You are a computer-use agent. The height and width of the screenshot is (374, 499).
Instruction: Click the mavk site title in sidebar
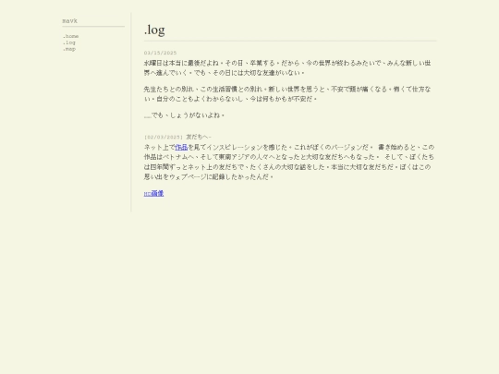point(69,21)
